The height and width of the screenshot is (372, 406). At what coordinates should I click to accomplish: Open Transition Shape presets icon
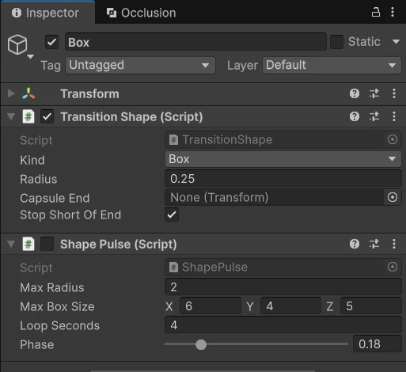[374, 116]
